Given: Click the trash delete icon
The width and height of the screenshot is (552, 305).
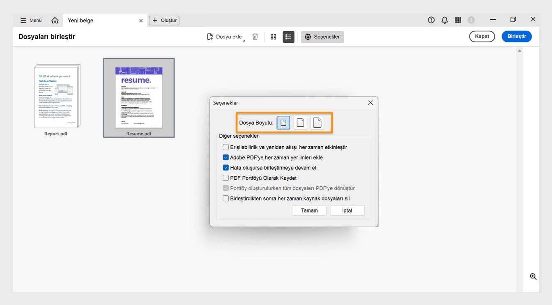Looking at the screenshot, I should coord(255,37).
